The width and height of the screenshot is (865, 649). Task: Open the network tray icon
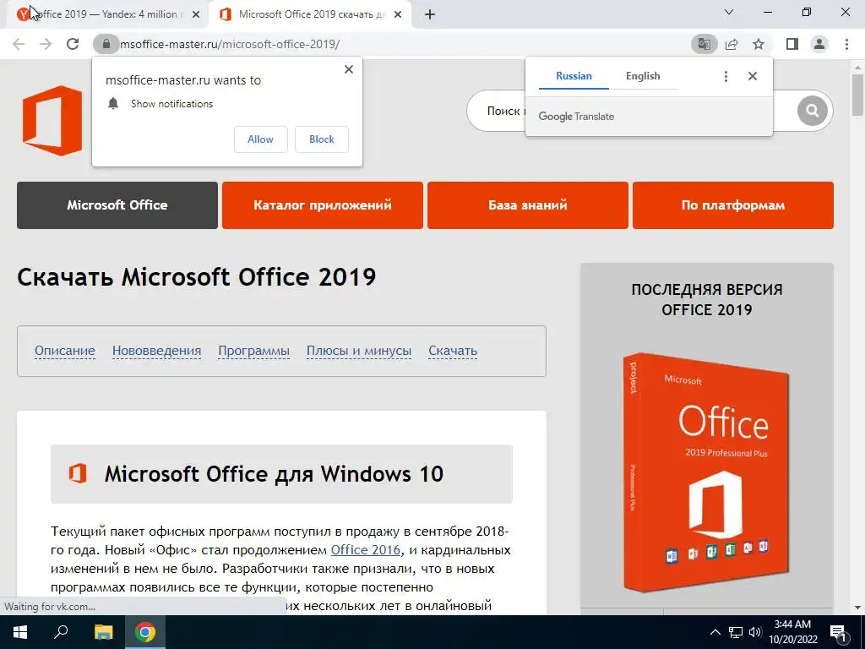tap(736, 632)
